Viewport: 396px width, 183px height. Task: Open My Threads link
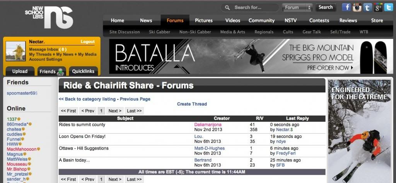click(x=40, y=54)
